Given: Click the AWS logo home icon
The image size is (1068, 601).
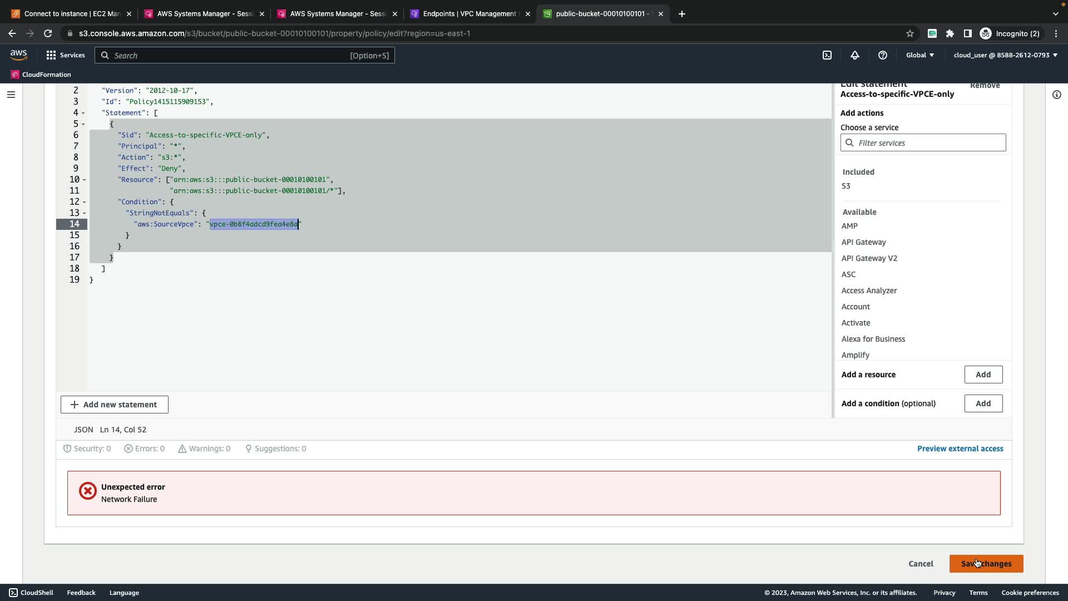Looking at the screenshot, I should point(18,55).
